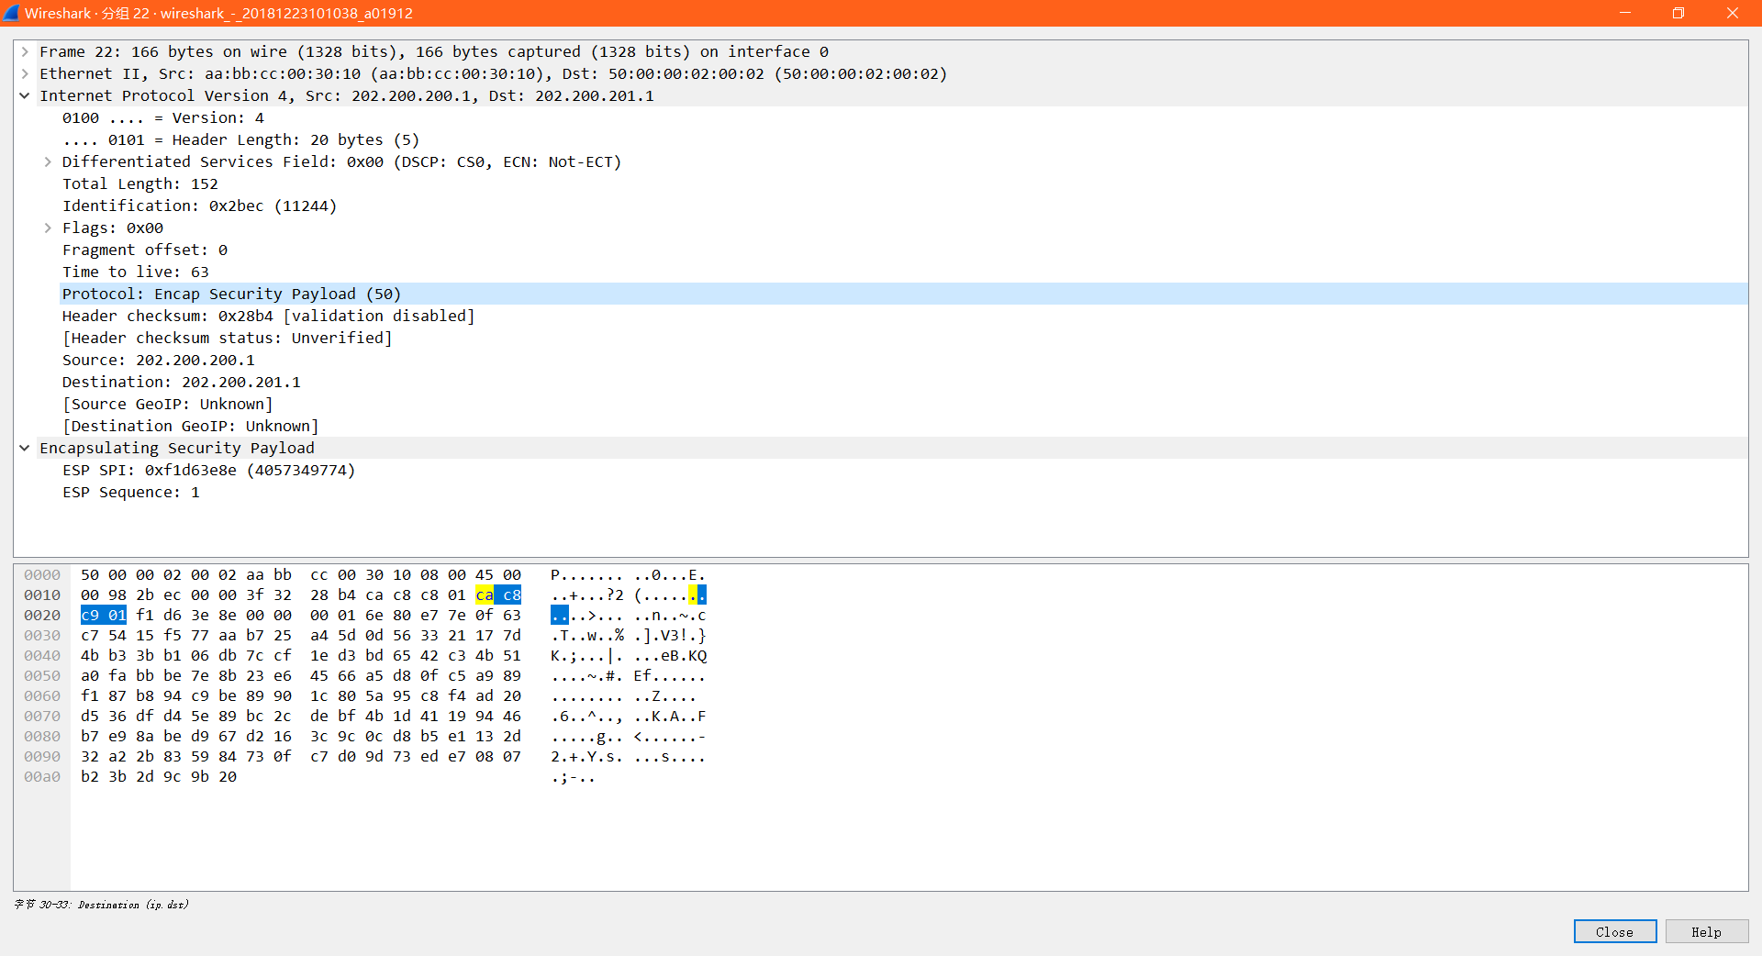Click hex offset 0080 in bytes pane
The width and height of the screenshot is (1762, 956).
tap(42, 737)
